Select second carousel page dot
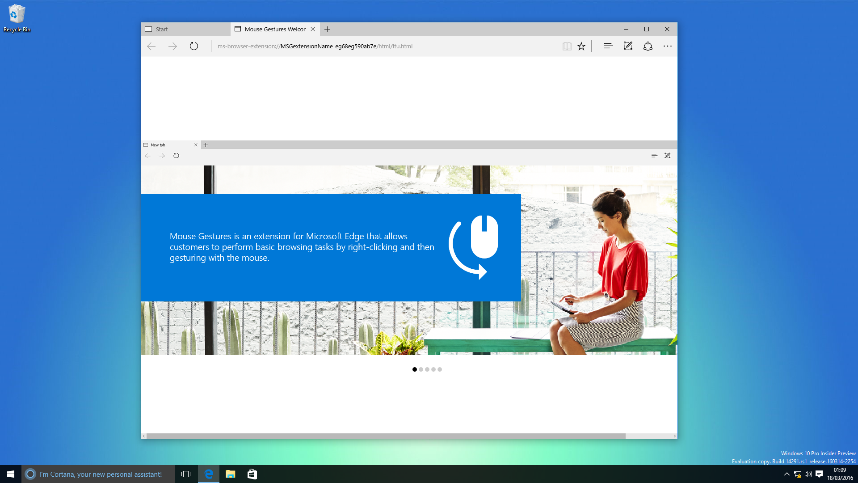The width and height of the screenshot is (858, 483). click(x=421, y=369)
